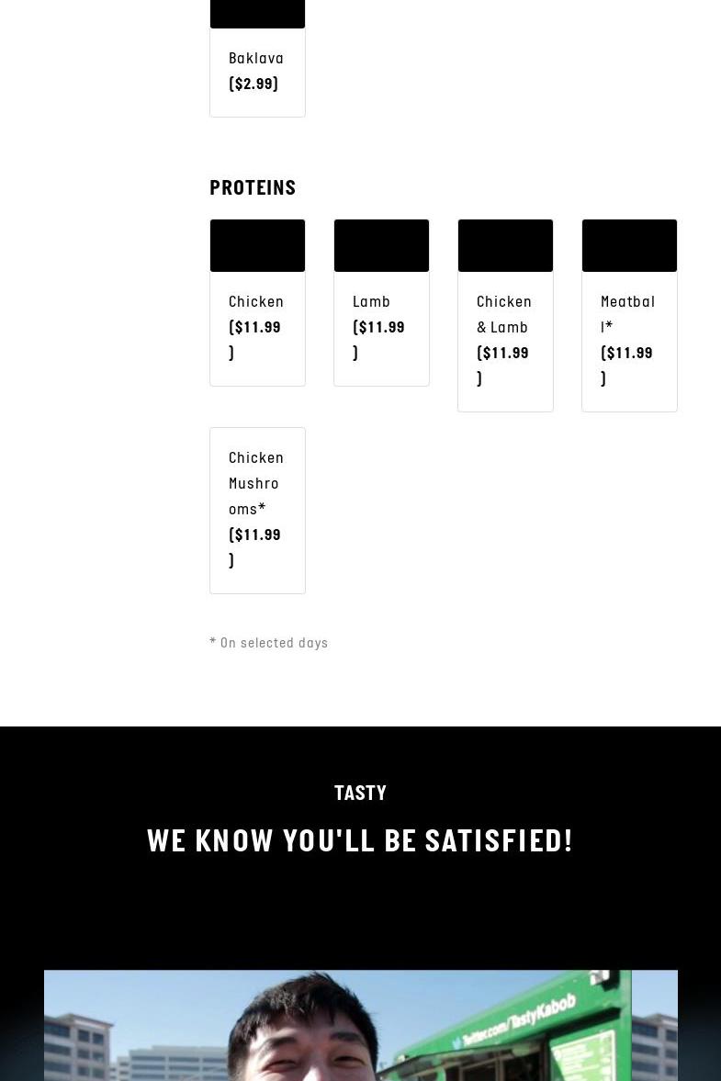The image size is (721, 1081).
Task: Open the smiling man food truck photo
Action: [x=360, y=1025]
